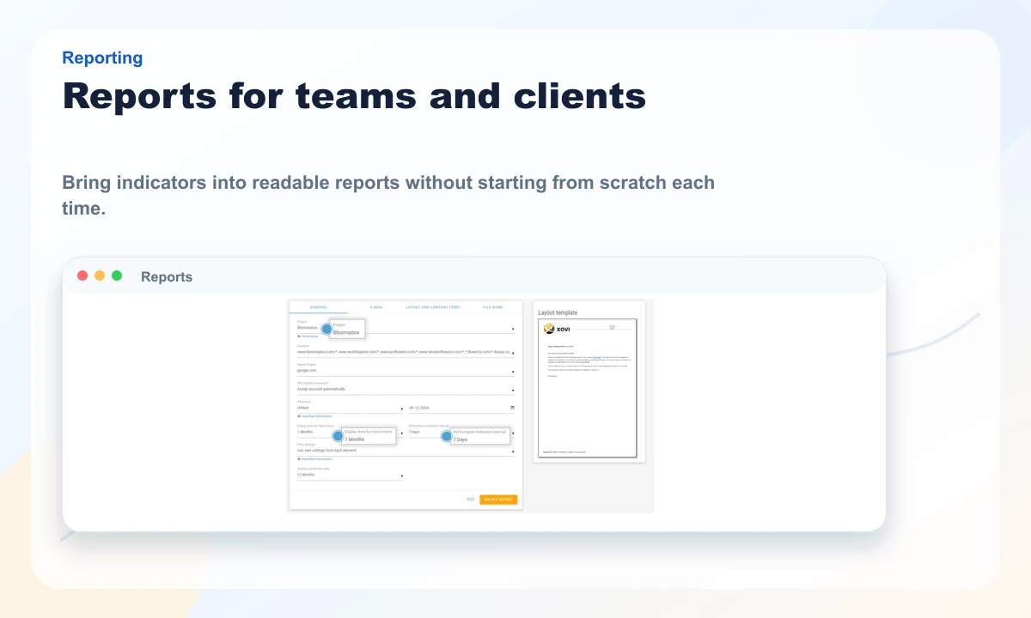Select the Layout template preview thumbnail
Screen dimensions: 1031x618
tap(589, 388)
